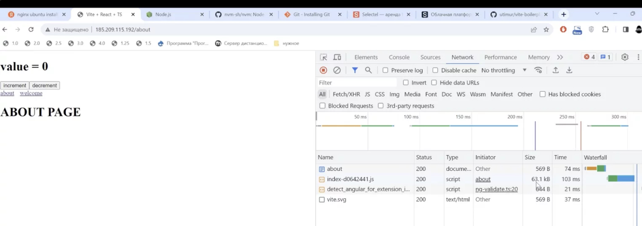
Task: Select the Fetch/XHR filter type
Action: [346, 94]
